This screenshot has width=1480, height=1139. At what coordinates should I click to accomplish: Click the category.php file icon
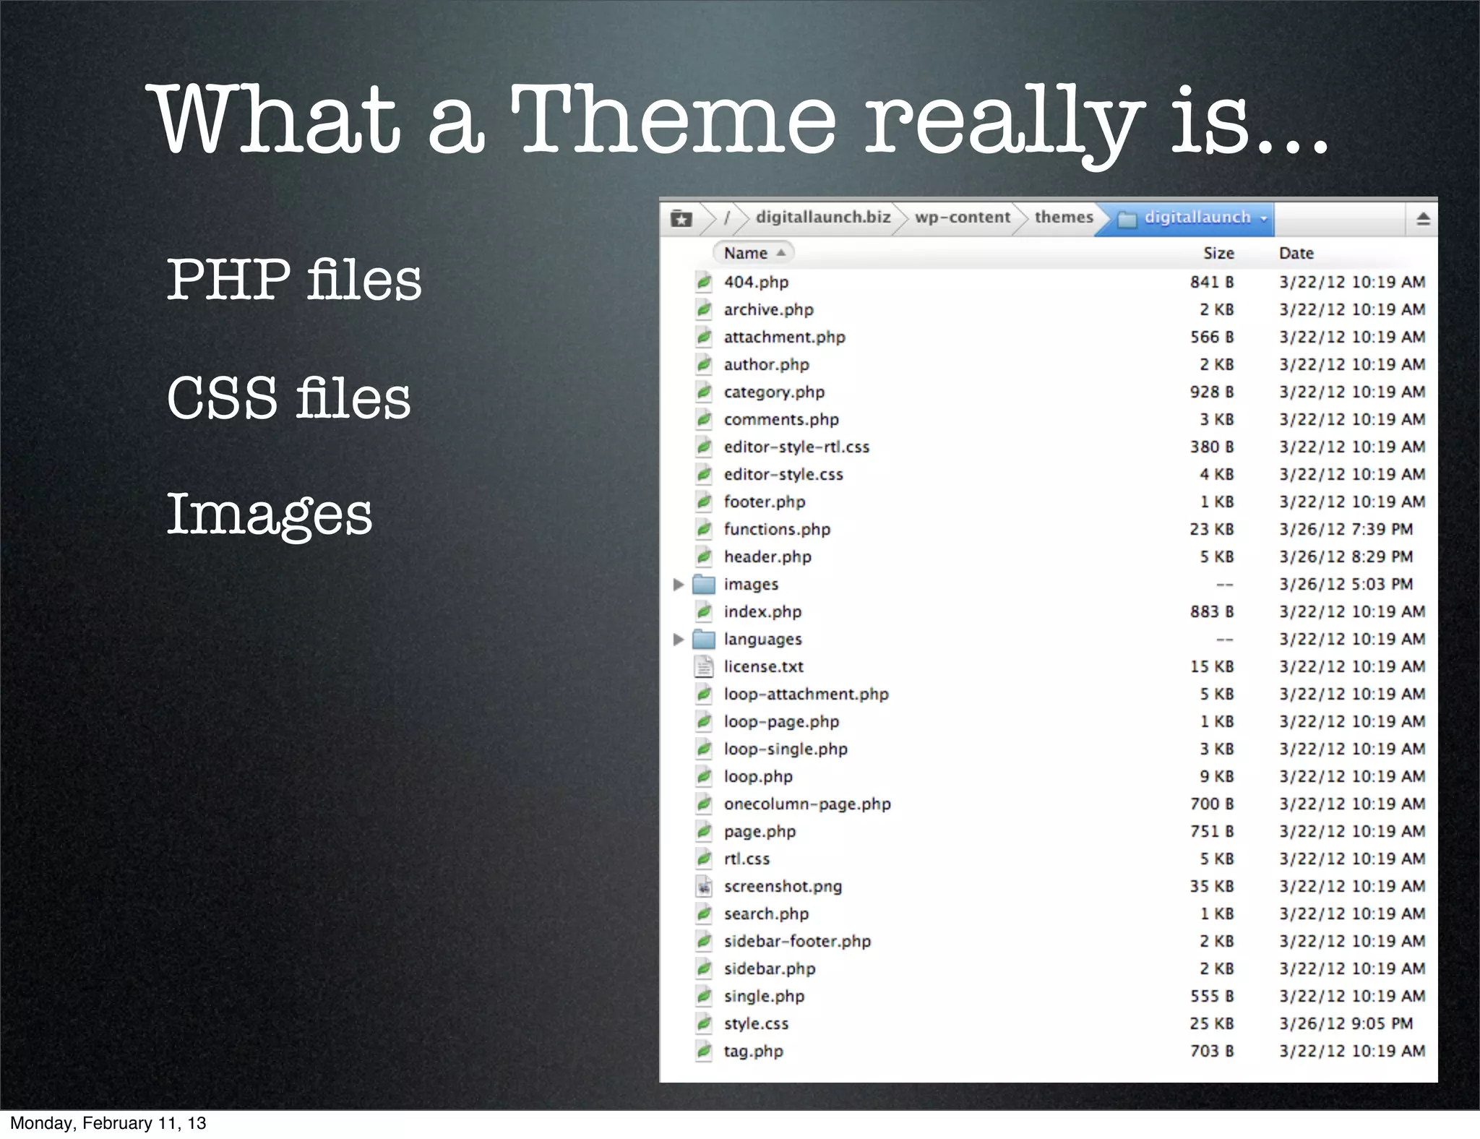703,392
